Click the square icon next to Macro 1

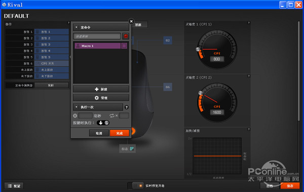[124, 46]
